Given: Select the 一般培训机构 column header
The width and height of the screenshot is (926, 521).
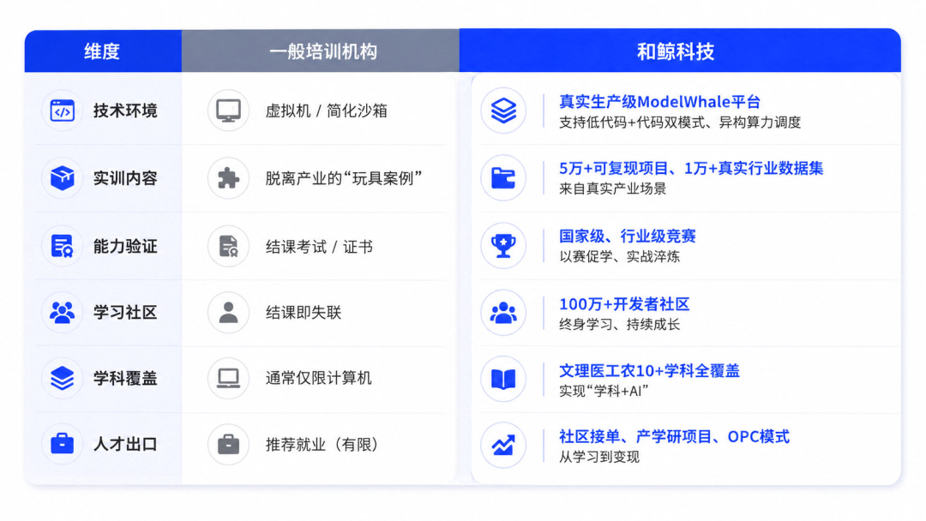Looking at the screenshot, I should 320,51.
